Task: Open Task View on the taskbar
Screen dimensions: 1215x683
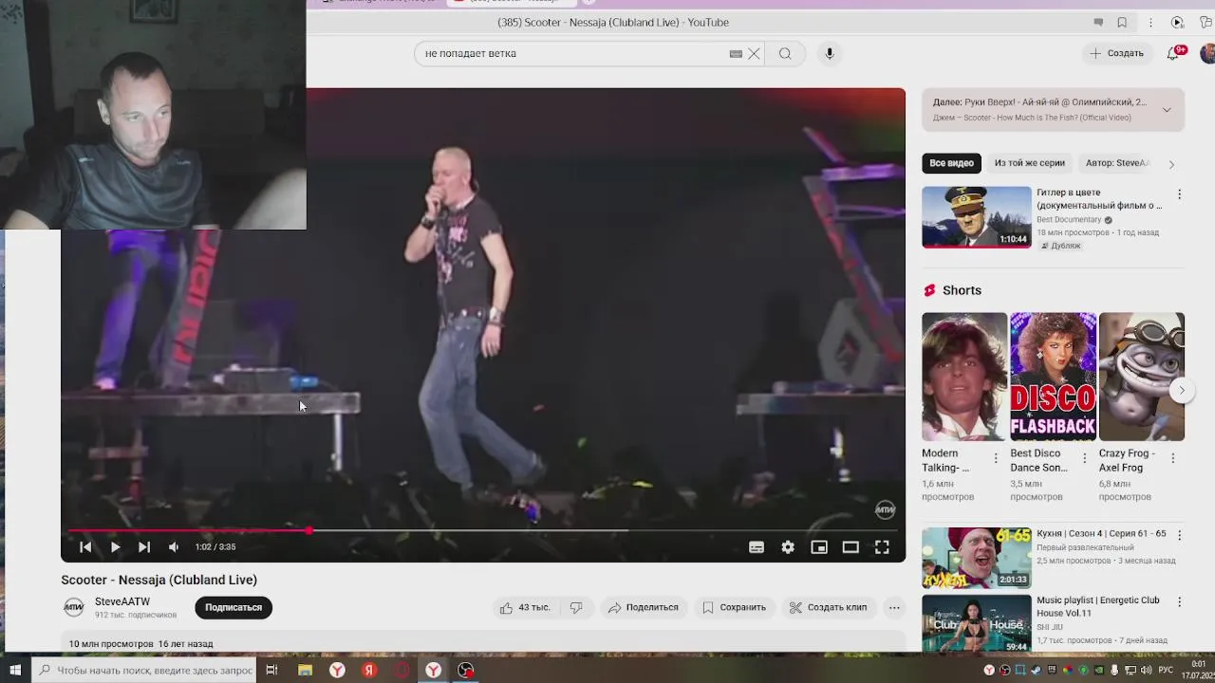Action: [271, 671]
